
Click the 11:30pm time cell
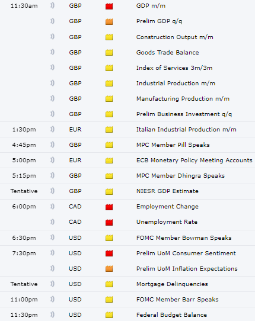[x=24, y=315]
